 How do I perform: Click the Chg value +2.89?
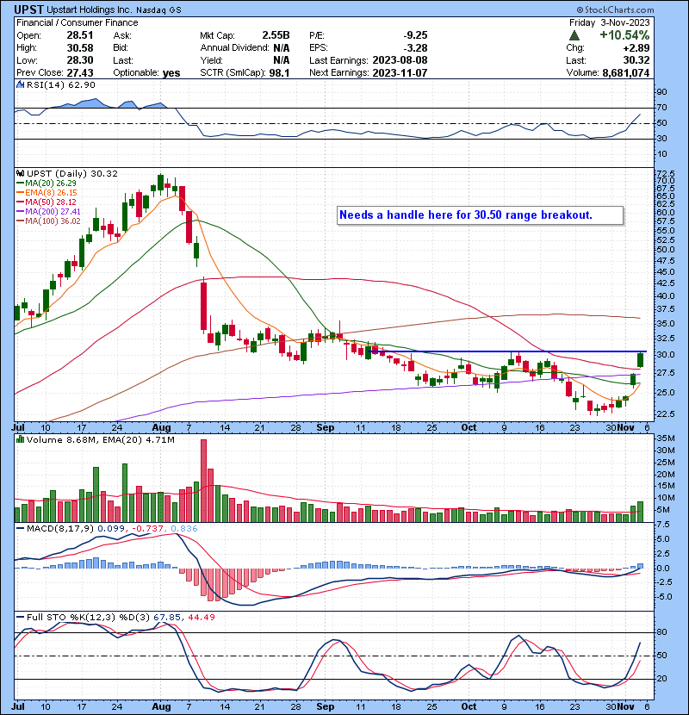636,48
